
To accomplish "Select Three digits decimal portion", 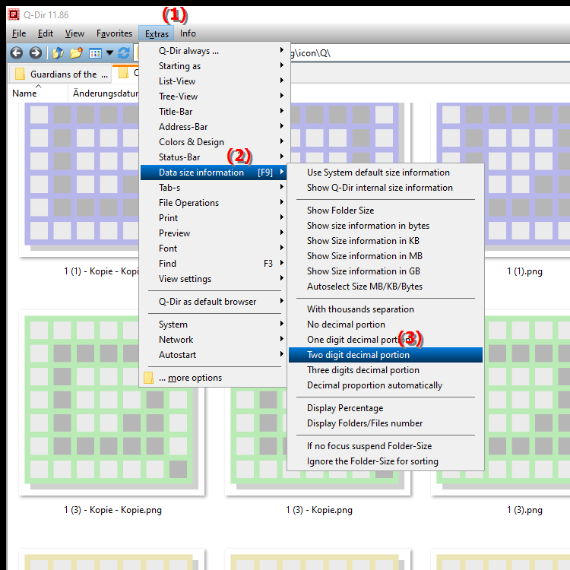I will [385, 370].
